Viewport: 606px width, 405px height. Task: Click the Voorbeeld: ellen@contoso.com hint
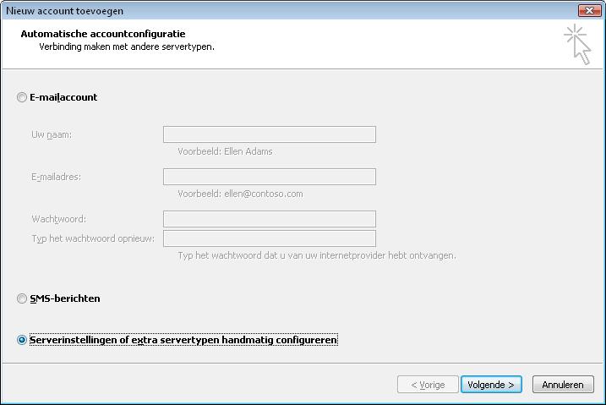[x=240, y=194]
